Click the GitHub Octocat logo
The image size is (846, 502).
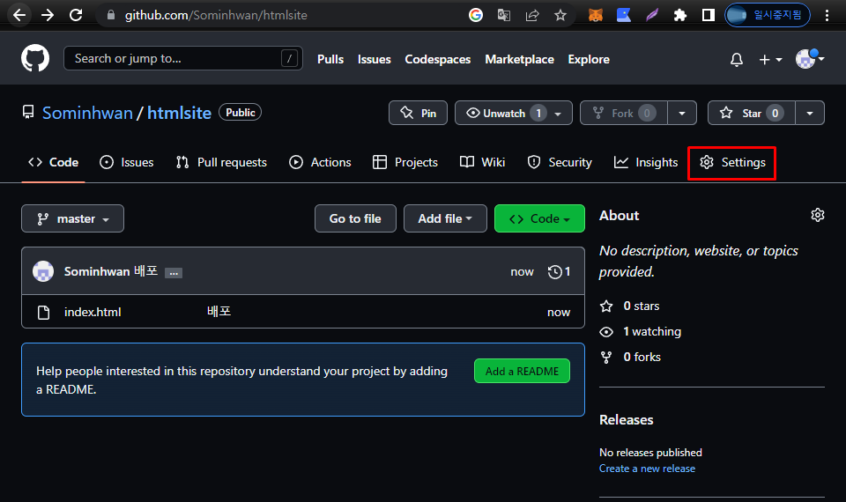click(x=35, y=58)
